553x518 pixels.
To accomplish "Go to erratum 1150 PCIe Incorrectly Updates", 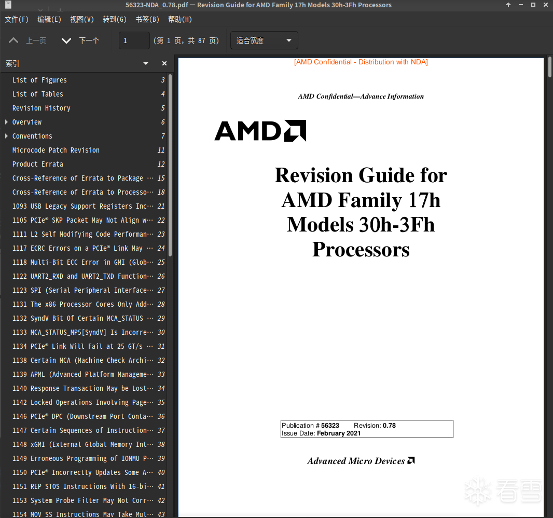I will (84, 472).
